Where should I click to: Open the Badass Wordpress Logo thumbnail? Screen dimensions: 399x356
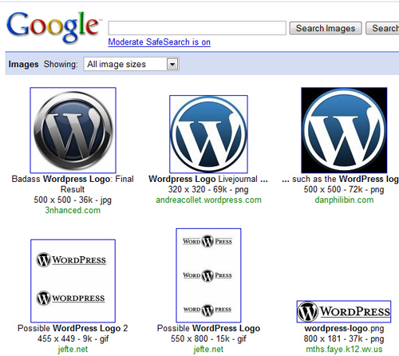click(x=73, y=130)
